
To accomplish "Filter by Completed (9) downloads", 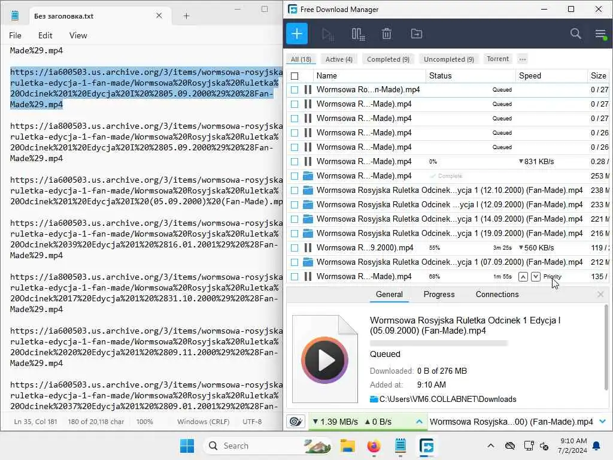I will click(388, 59).
